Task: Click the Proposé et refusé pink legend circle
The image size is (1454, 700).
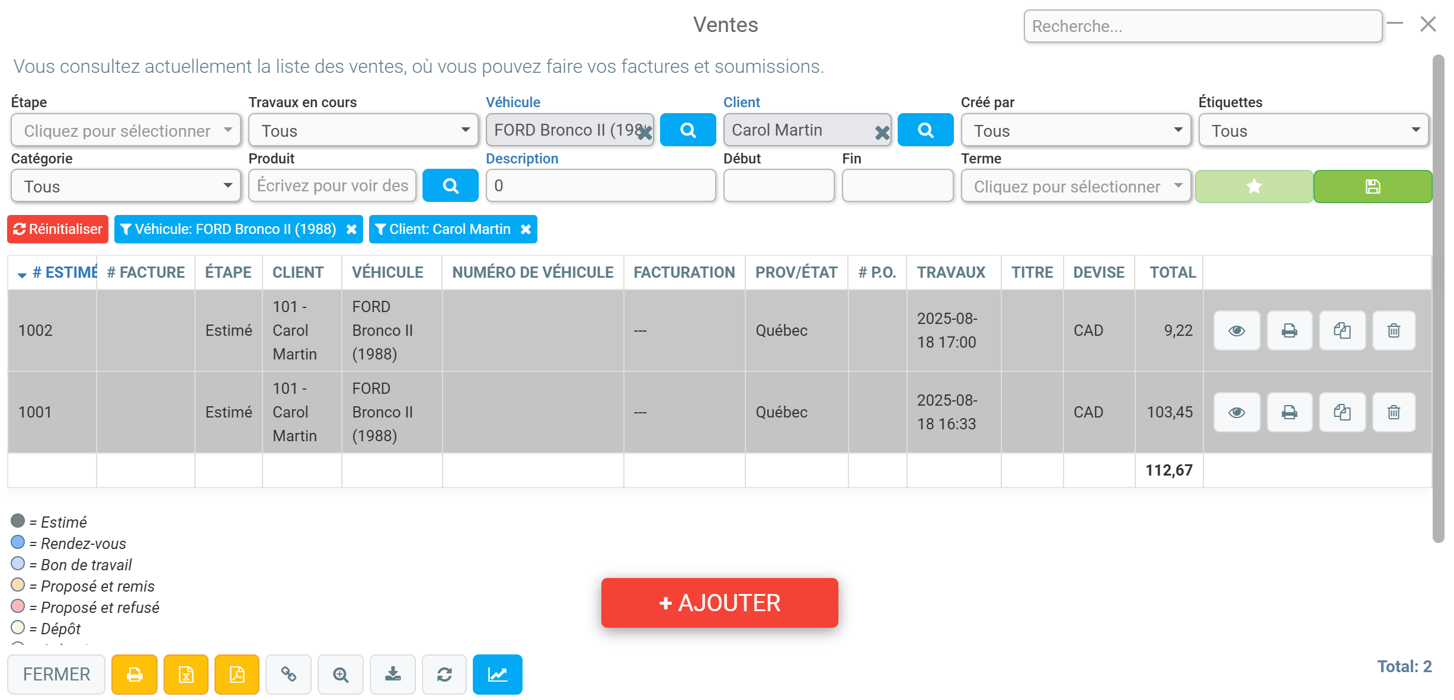Action: pos(18,606)
